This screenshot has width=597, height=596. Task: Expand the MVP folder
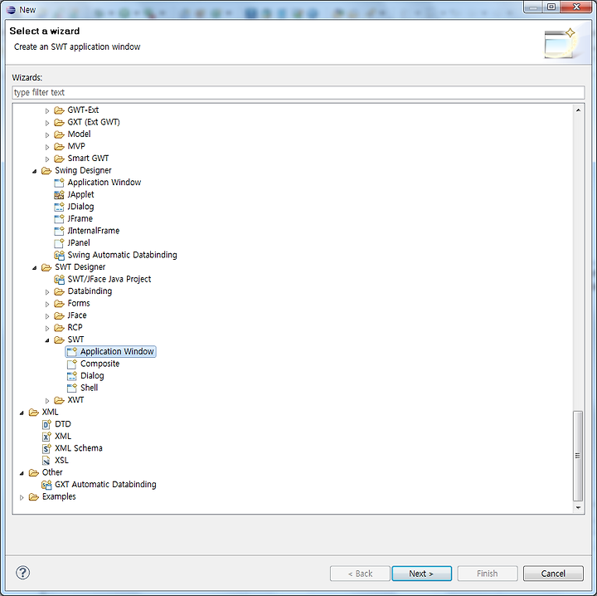click(47, 147)
